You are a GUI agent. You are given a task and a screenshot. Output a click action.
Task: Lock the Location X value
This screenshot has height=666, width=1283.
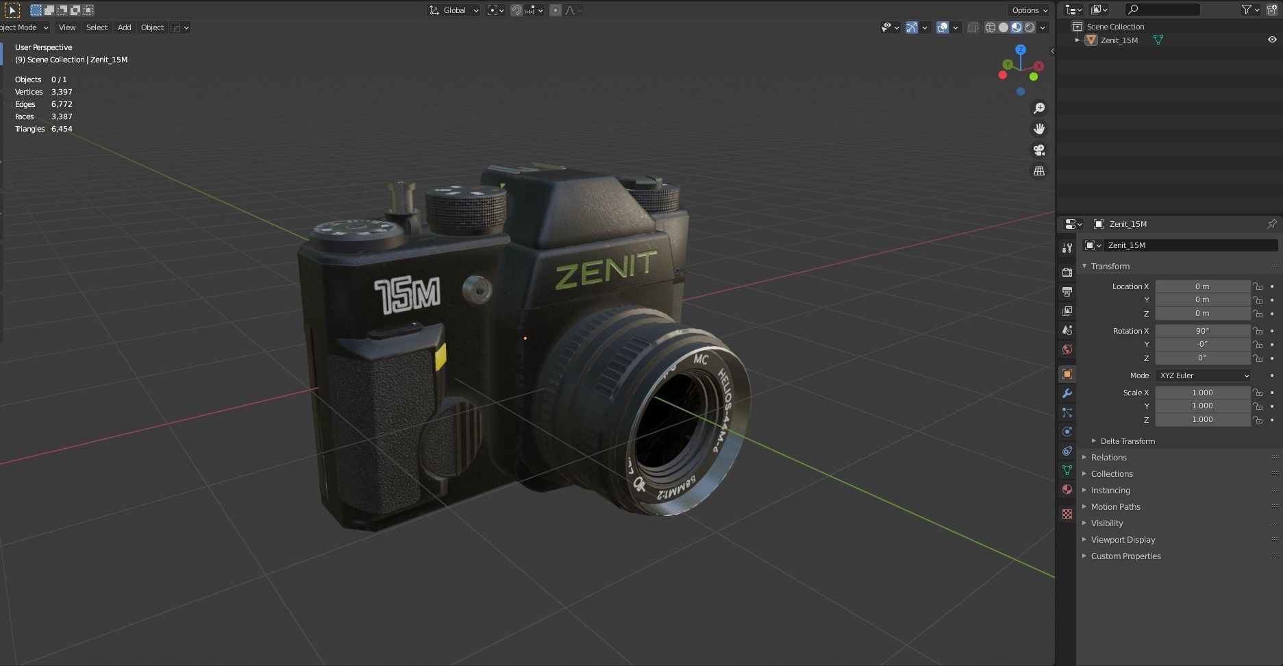(1258, 286)
